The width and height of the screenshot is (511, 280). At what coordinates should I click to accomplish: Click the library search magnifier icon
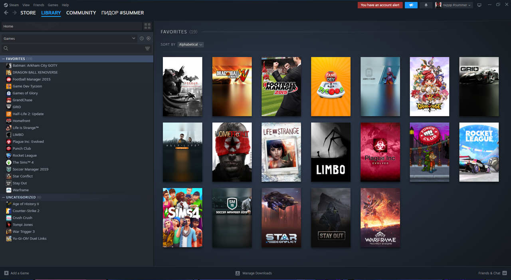(x=6, y=48)
